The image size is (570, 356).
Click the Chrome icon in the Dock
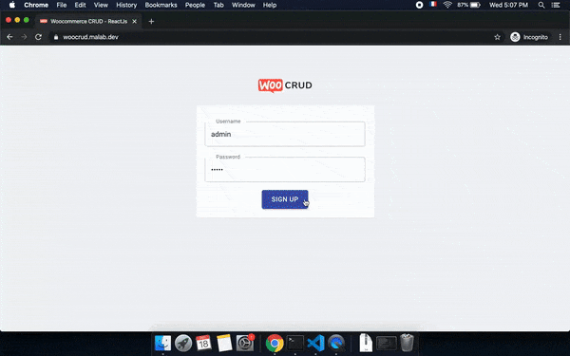pos(275,343)
